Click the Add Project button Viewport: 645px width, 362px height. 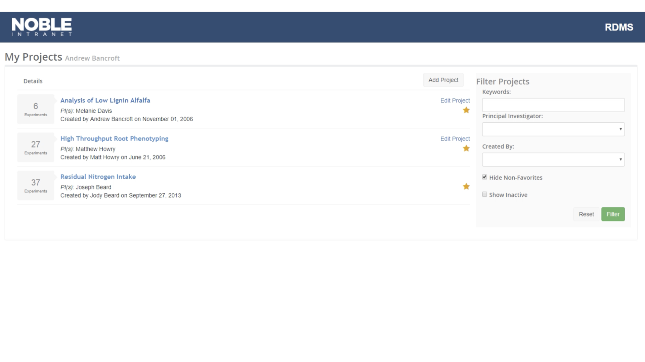pos(443,80)
